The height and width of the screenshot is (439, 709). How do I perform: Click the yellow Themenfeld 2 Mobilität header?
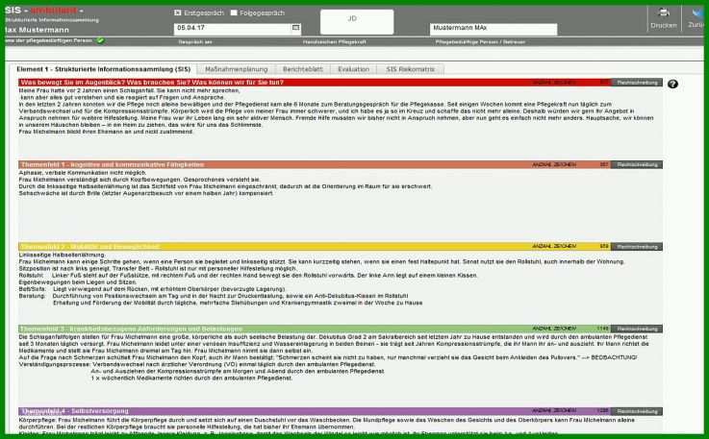[315, 247]
